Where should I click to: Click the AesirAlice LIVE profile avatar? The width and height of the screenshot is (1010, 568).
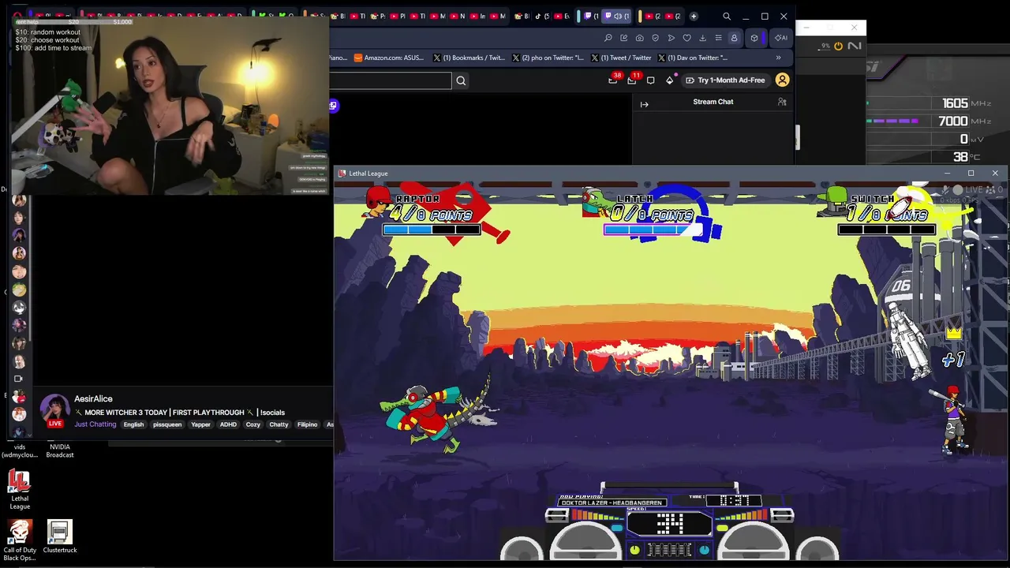[x=54, y=410]
